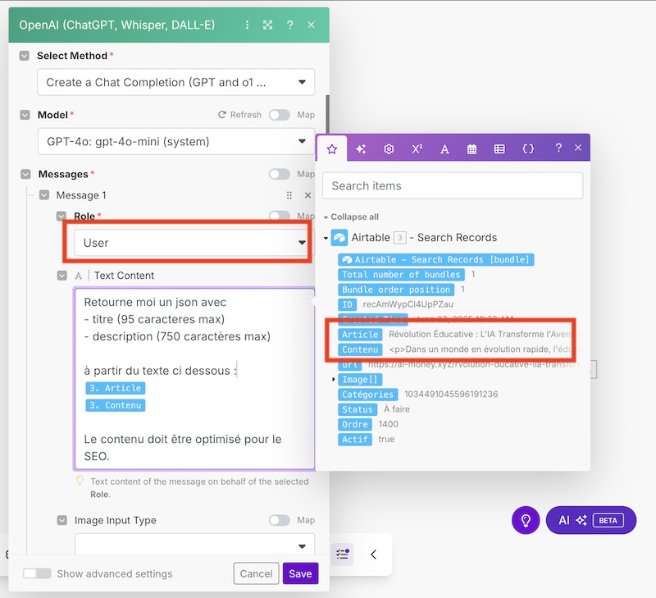Close the OpenAI module dialog
This screenshot has height=598, width=656.
(x=312, y=25)
